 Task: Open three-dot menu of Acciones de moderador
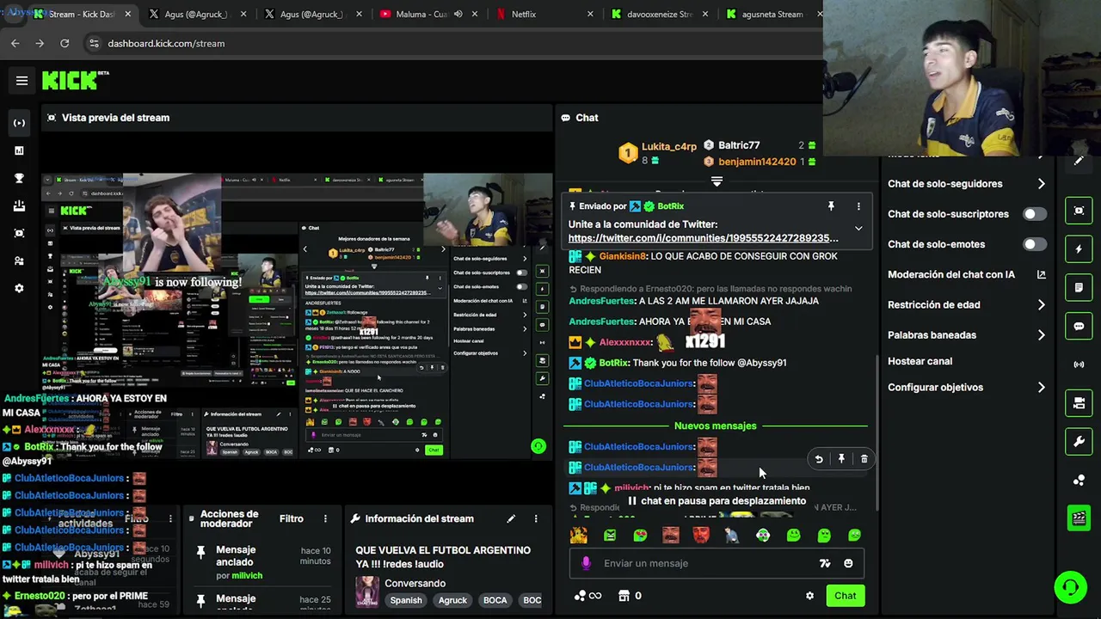coord(325,518)
